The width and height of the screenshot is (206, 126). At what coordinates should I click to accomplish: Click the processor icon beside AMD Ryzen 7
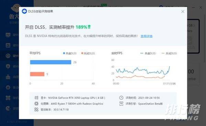36,104
